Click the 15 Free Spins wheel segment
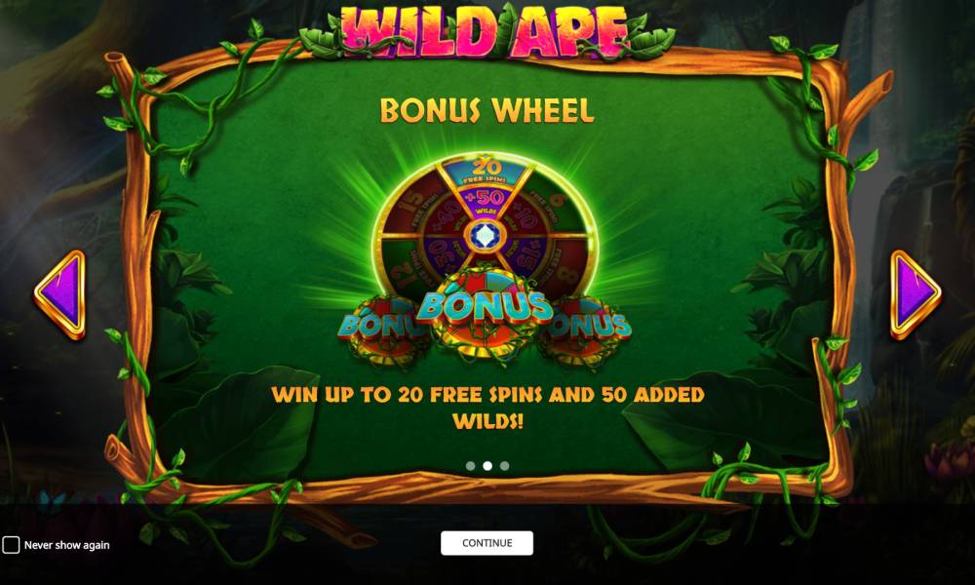This screenshot has width=975, height=585. 409,205
